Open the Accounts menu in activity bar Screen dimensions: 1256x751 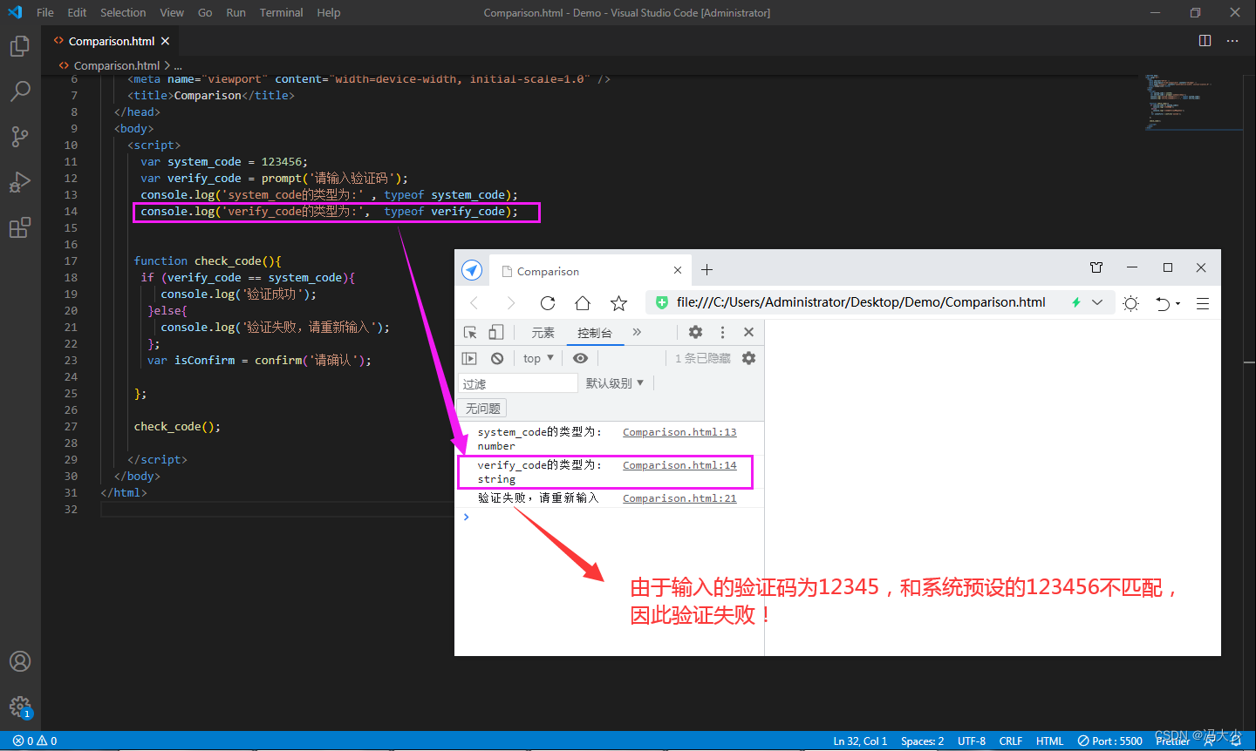19,661
